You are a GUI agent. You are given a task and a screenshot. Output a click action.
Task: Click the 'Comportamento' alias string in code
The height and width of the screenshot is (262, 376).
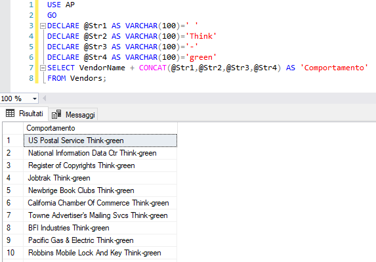point(334,68)
